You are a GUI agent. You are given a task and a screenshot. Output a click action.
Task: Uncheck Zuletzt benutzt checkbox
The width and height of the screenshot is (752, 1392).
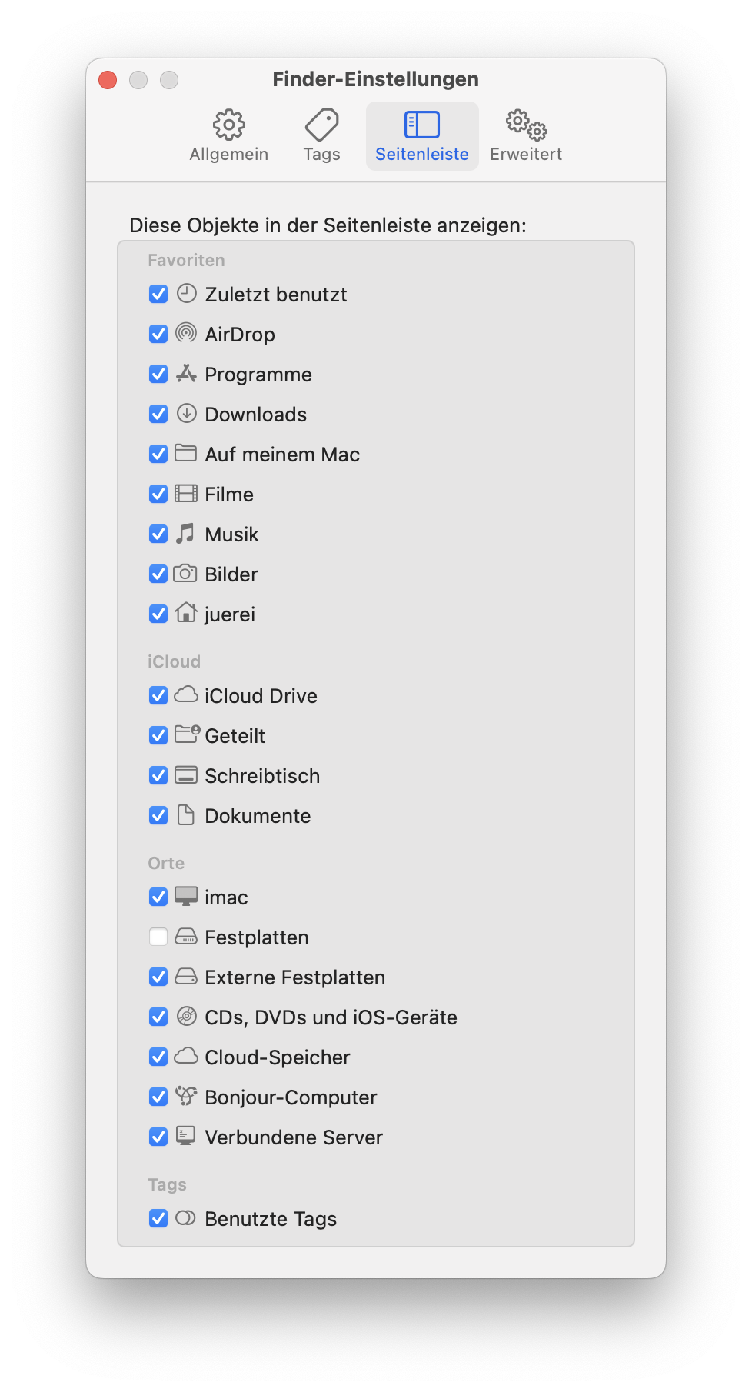click(x=158, y=294)
